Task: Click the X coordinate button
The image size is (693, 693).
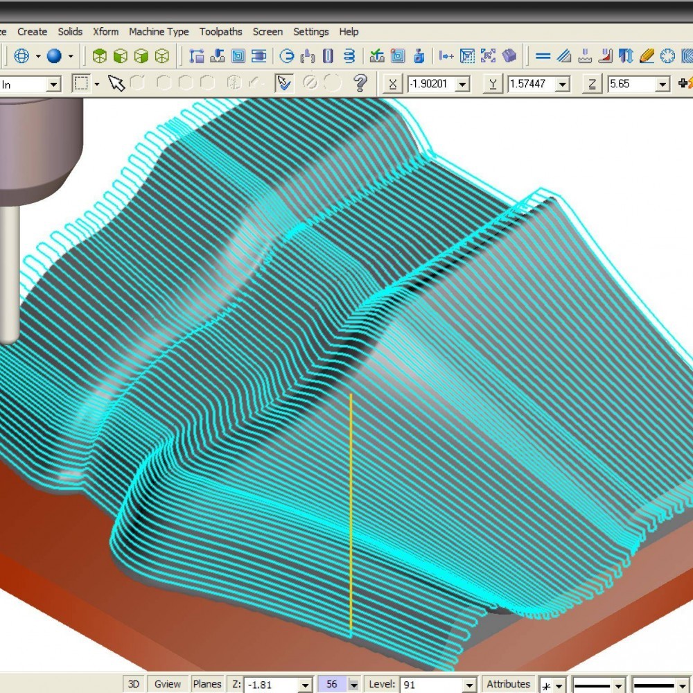Action: pos(393,84)
